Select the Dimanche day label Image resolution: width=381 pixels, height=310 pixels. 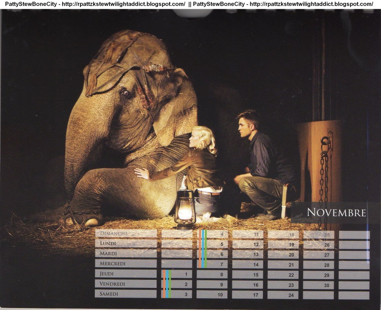[x=126, y=233]
